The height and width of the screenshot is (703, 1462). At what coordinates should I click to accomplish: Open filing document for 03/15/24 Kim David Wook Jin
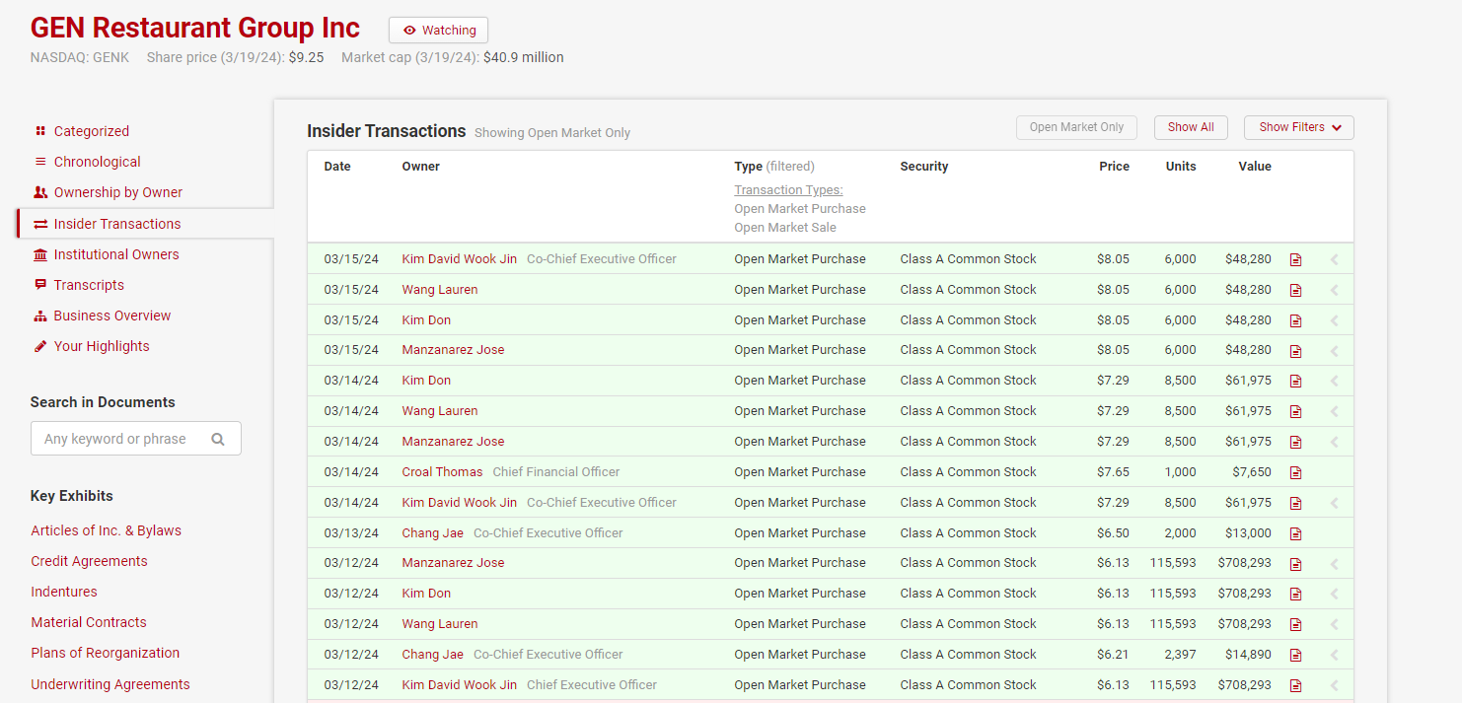1295,259
